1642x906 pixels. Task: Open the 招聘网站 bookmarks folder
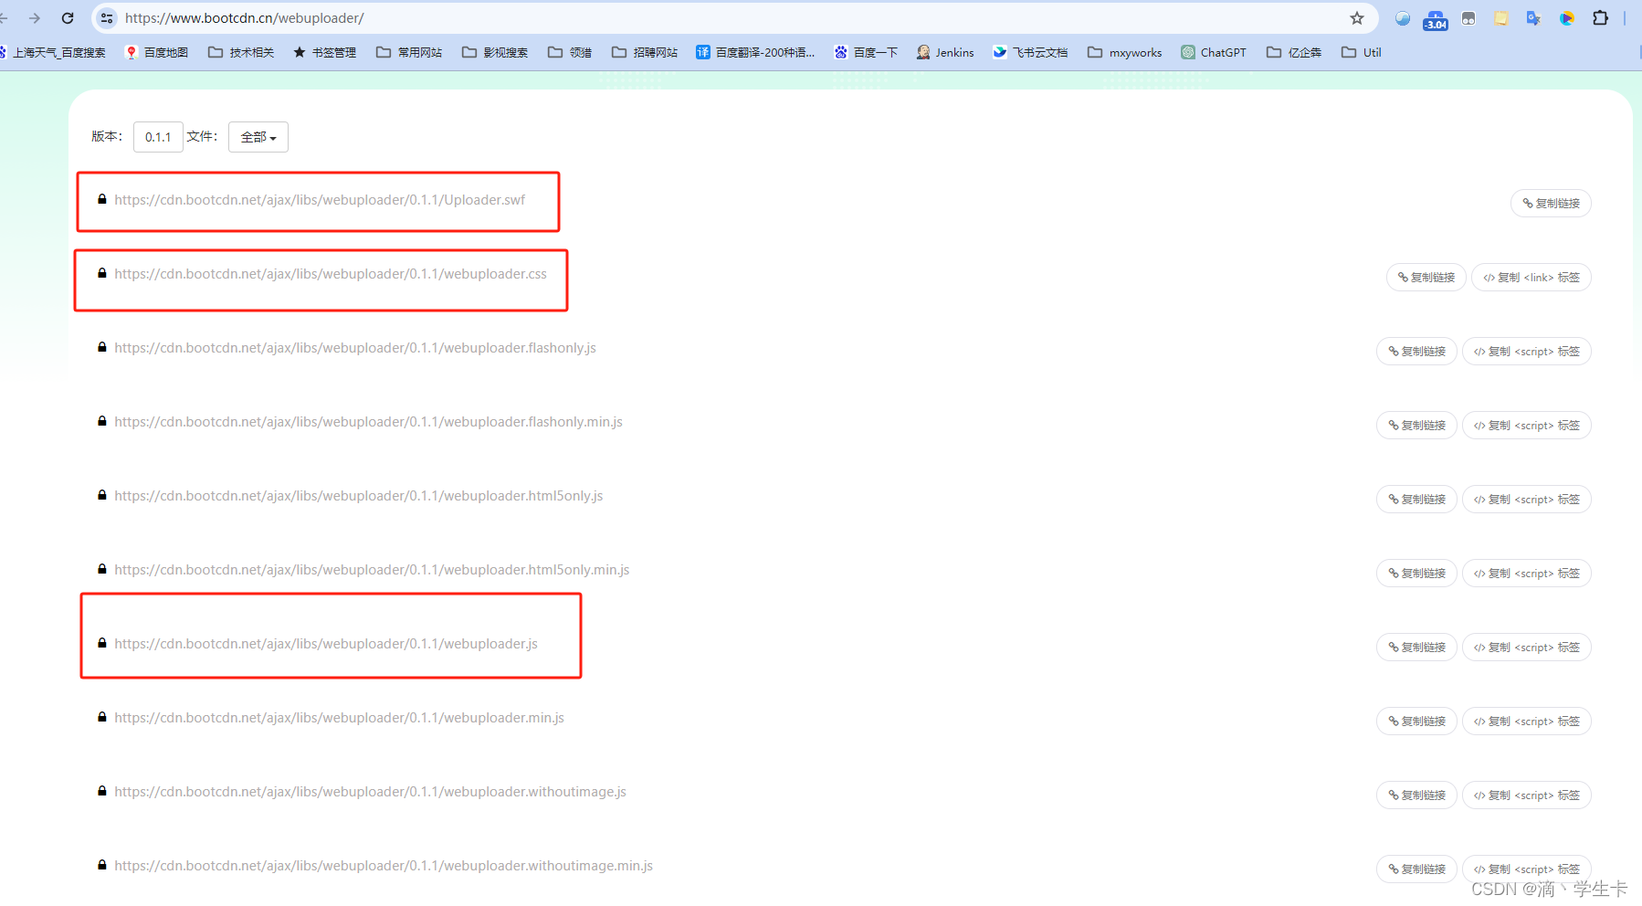[x=645, y=53]
